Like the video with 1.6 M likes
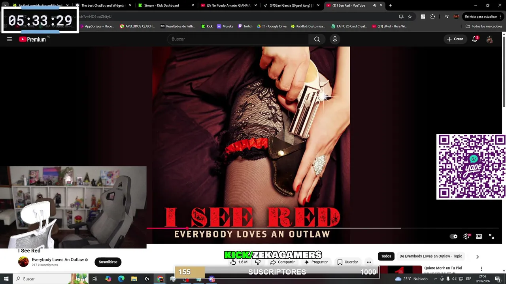Viewport: 506px width, 284px height. coord(239,262)
